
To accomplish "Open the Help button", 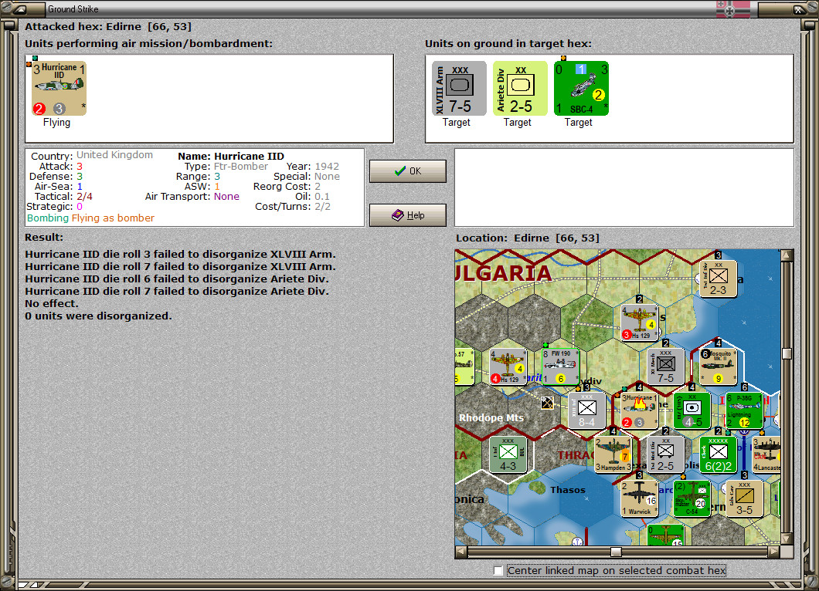I will point(408,215).
